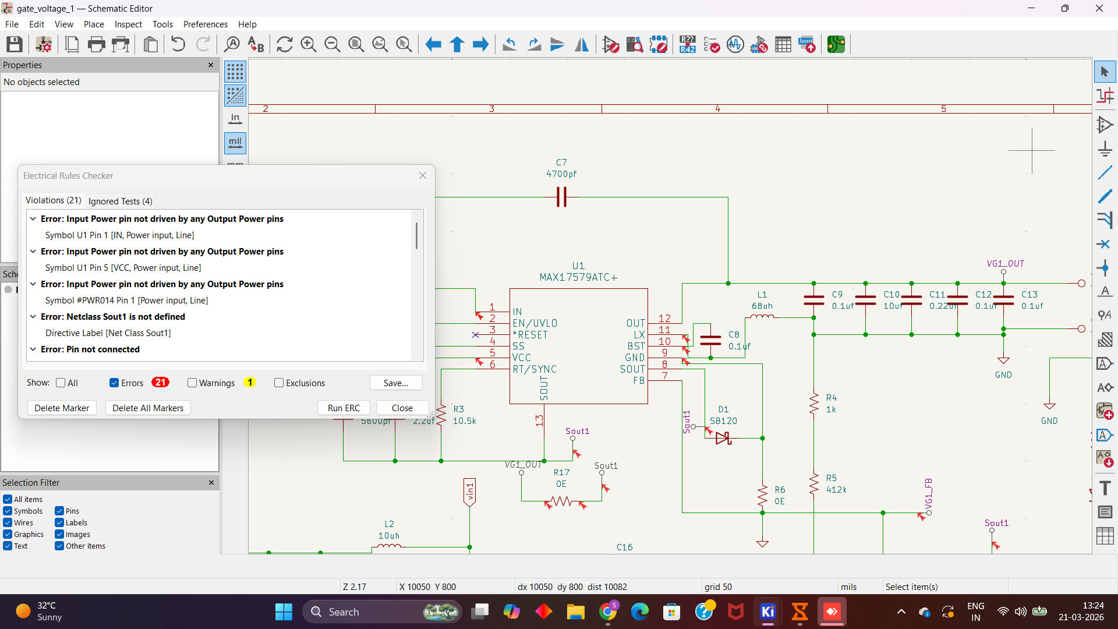Click Delete All Markers button

[148, 408]
